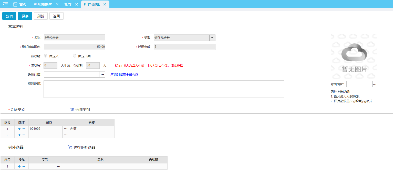Click the 选择类别 cart icon
The image size is (393, 178).
coord(72,110)
